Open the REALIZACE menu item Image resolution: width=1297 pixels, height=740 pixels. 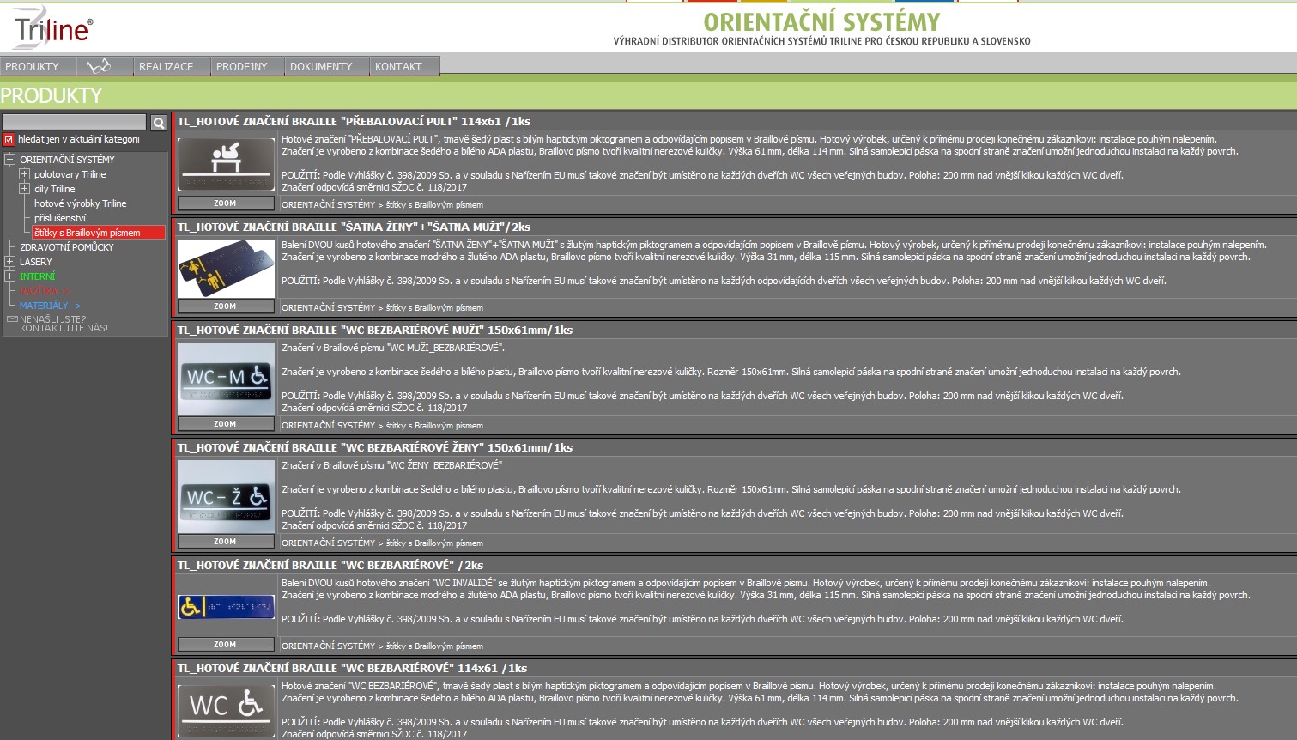166,66
